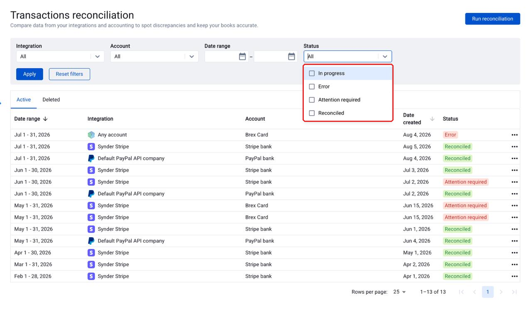Click PayPal icon in Jun 1 - 30 row

pos(91,194)
